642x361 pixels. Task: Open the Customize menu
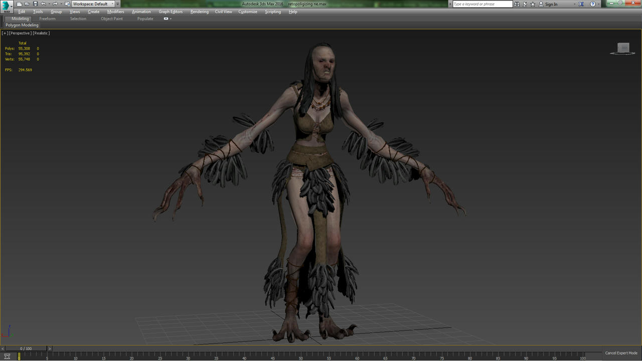pos(248,12)
